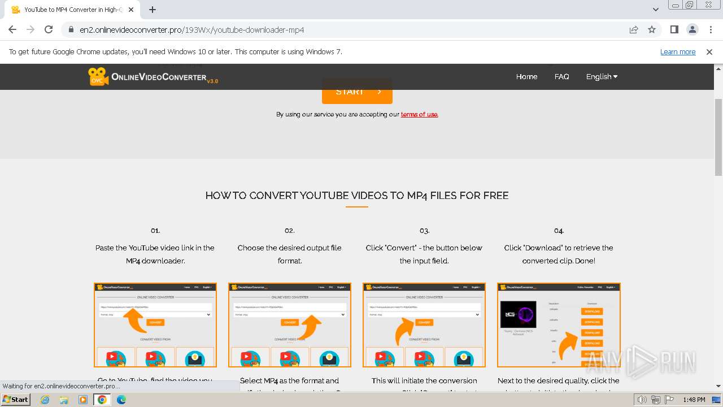Open Microsoft Edge taskbar icon
The width and height of the screenshot is (723, 407).
click(121, 400)
